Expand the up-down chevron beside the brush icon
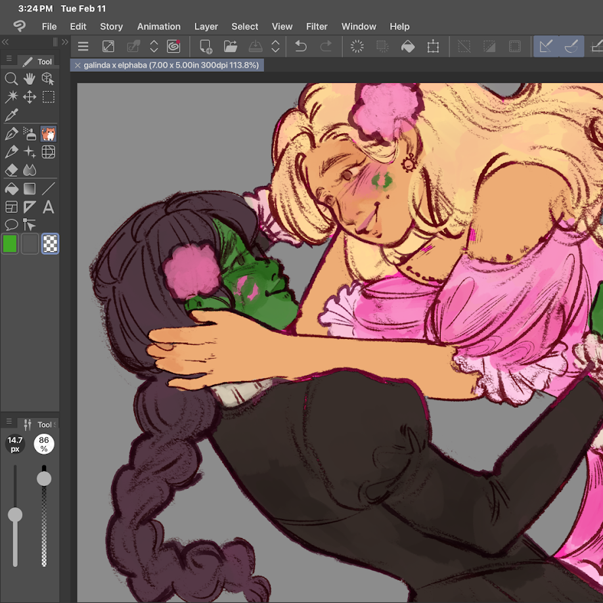The image size is (603, 603). click(154, 47)
